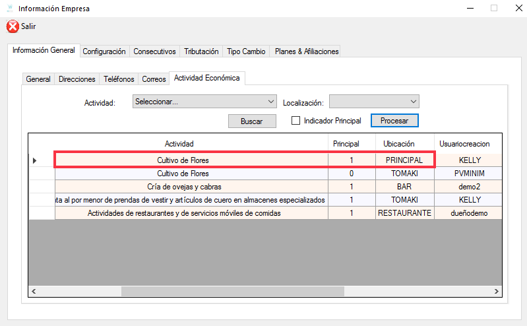Select the row indicator arrow of first row
Viewport: 527px width, 326px height.
[35, 160]
